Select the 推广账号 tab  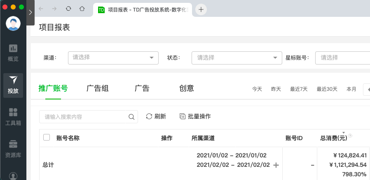point(53,88)
